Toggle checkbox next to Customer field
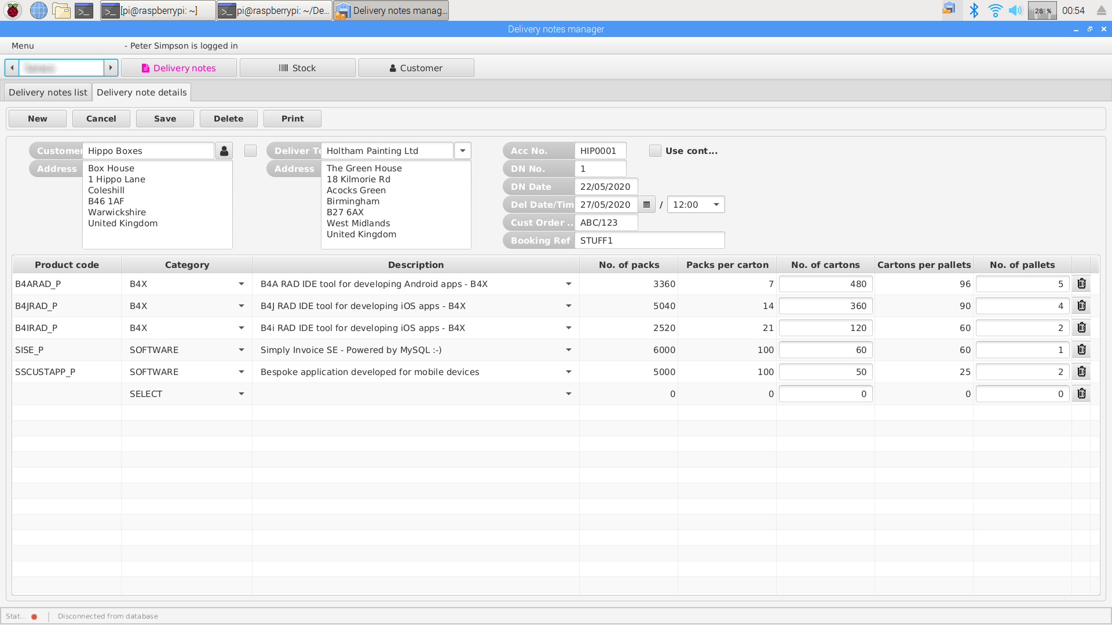 click(x=250, y=151)
